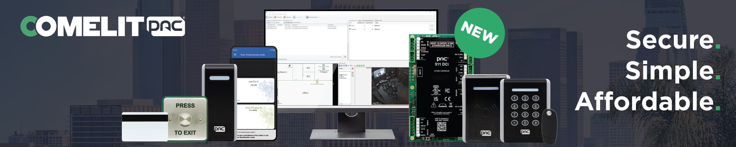The width and height of the screenshot is (736, 147).
Task: Open the View menu on the monitor
Action: click(270, 14)
